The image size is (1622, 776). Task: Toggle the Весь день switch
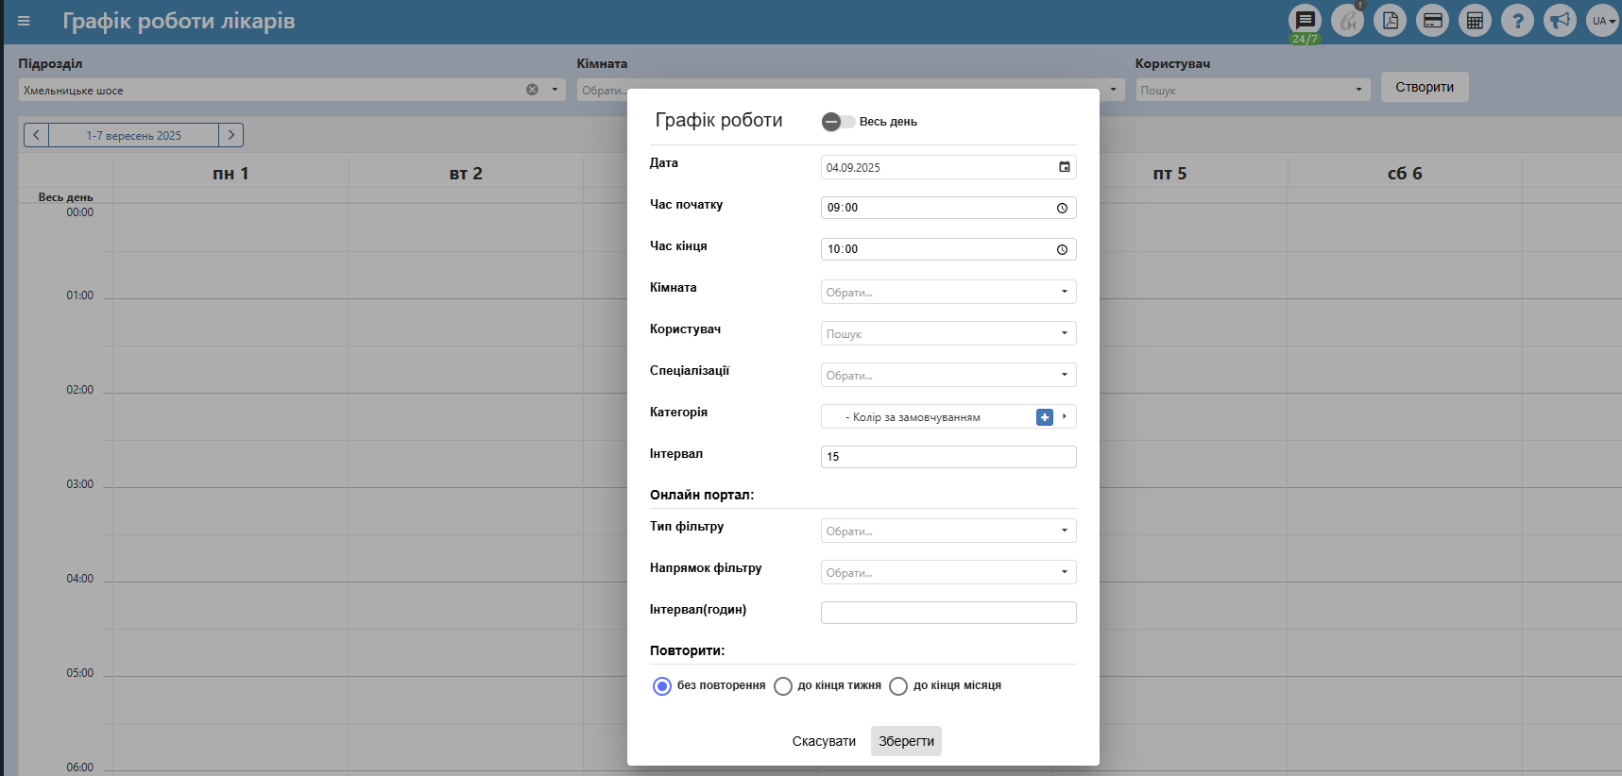click(x=838, y=122)
